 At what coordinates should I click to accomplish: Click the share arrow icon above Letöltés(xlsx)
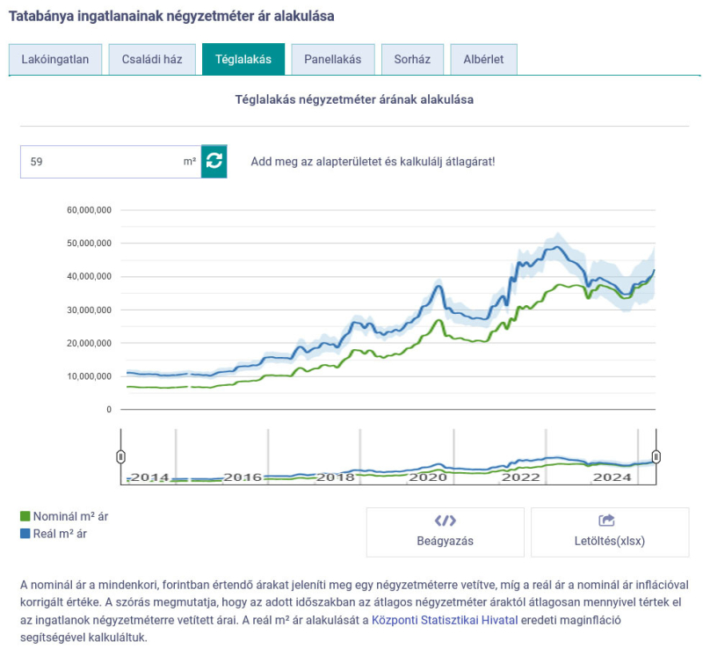[606, 521]
